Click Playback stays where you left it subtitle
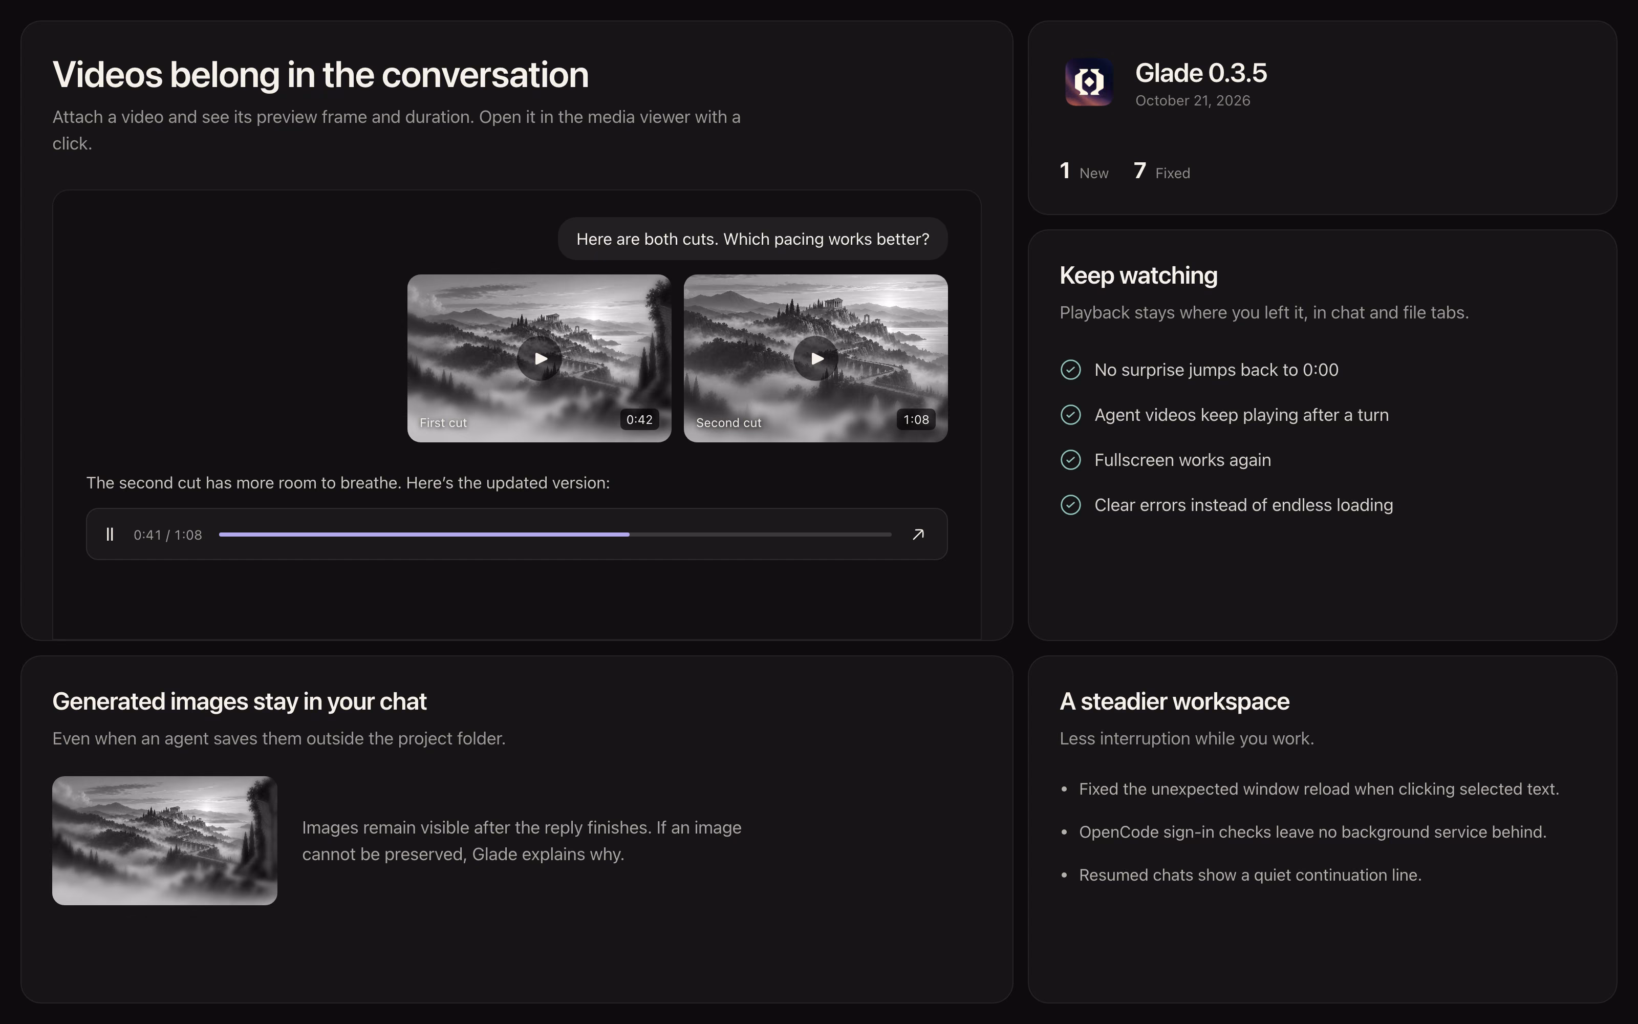 click(x=1264, y=313)
